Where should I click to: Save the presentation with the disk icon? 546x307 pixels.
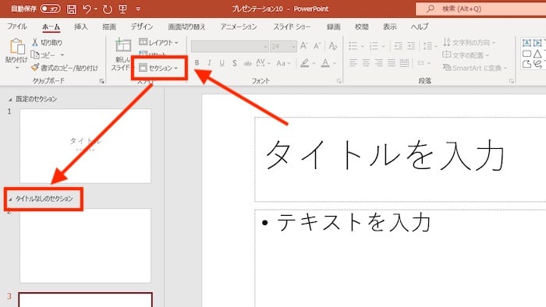coord(72,9)
